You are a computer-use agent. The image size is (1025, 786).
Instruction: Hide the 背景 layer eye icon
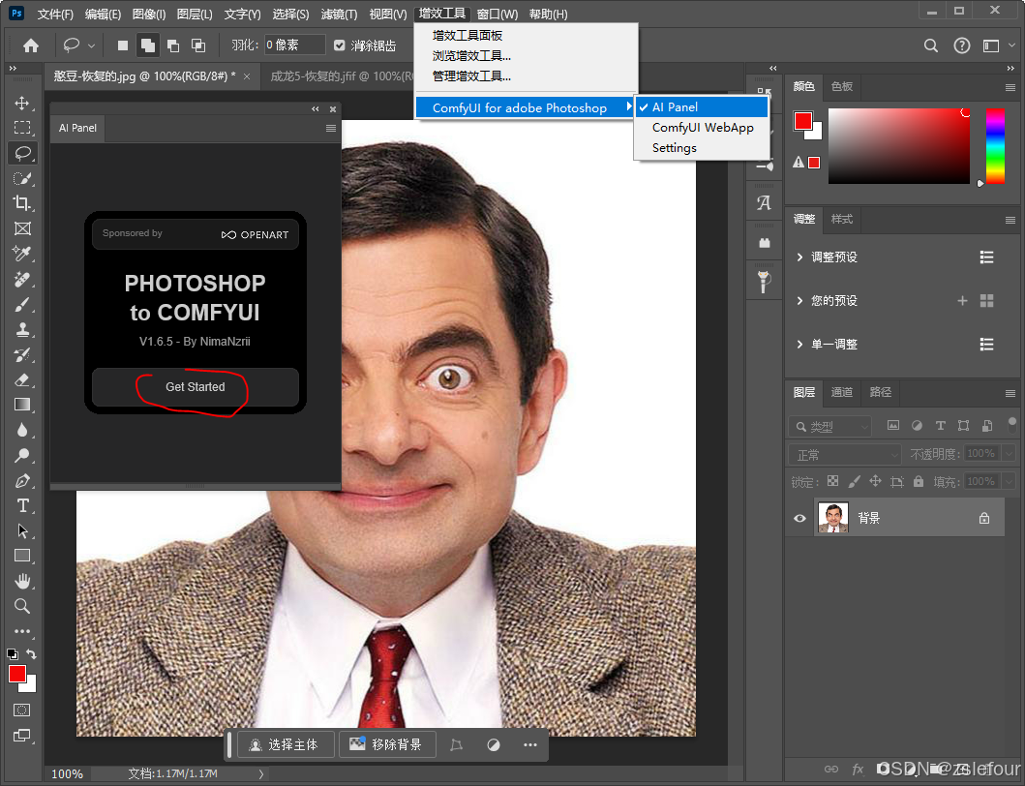[799, 519]
